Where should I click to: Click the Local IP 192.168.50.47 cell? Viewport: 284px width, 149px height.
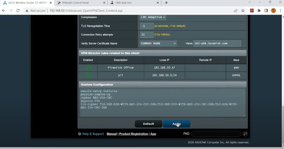pos(164,68)
